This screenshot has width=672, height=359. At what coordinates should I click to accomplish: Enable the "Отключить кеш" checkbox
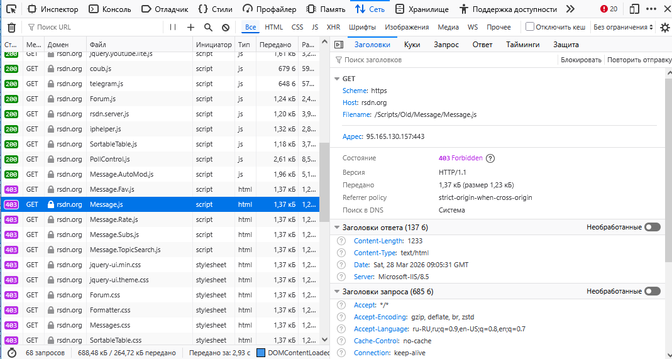pyautogui.click(x=530, y=27)
